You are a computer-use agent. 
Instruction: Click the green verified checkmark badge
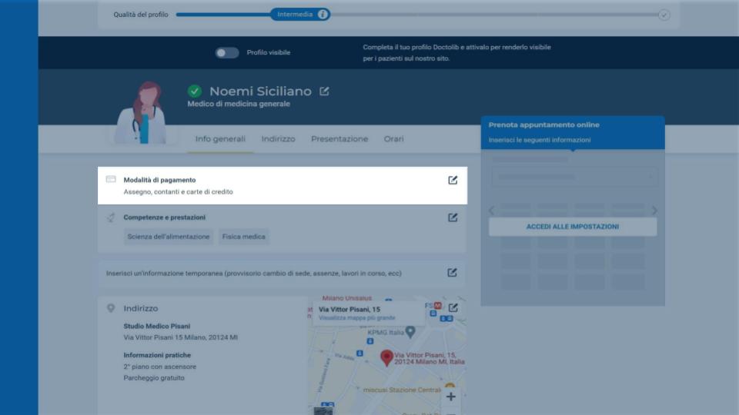195,91
